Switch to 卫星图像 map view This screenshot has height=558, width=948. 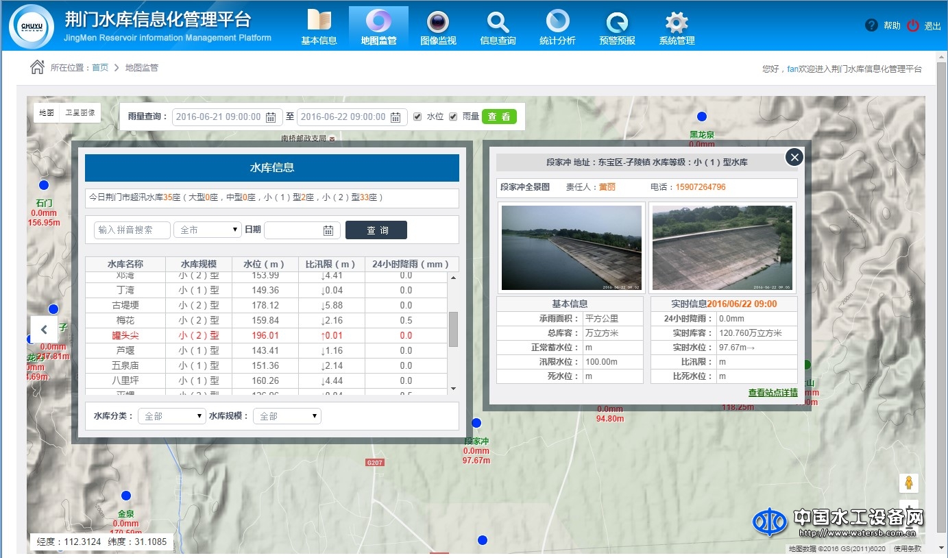80,113
